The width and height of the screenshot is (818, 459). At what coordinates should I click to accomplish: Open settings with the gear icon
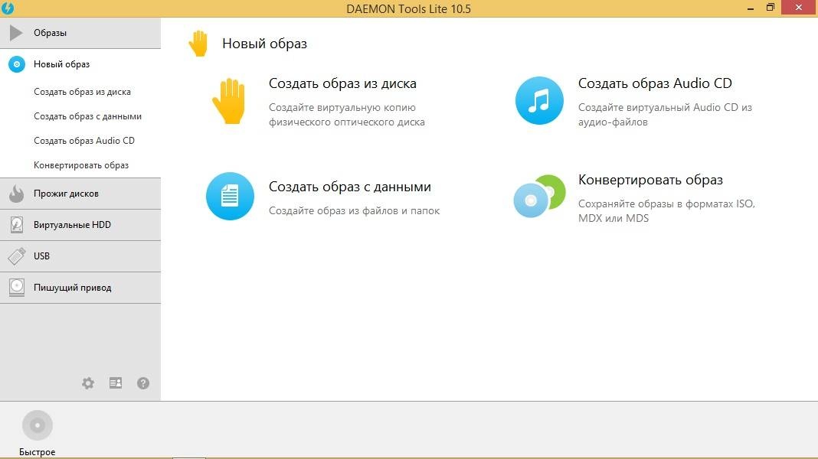[x=88, y=383]
